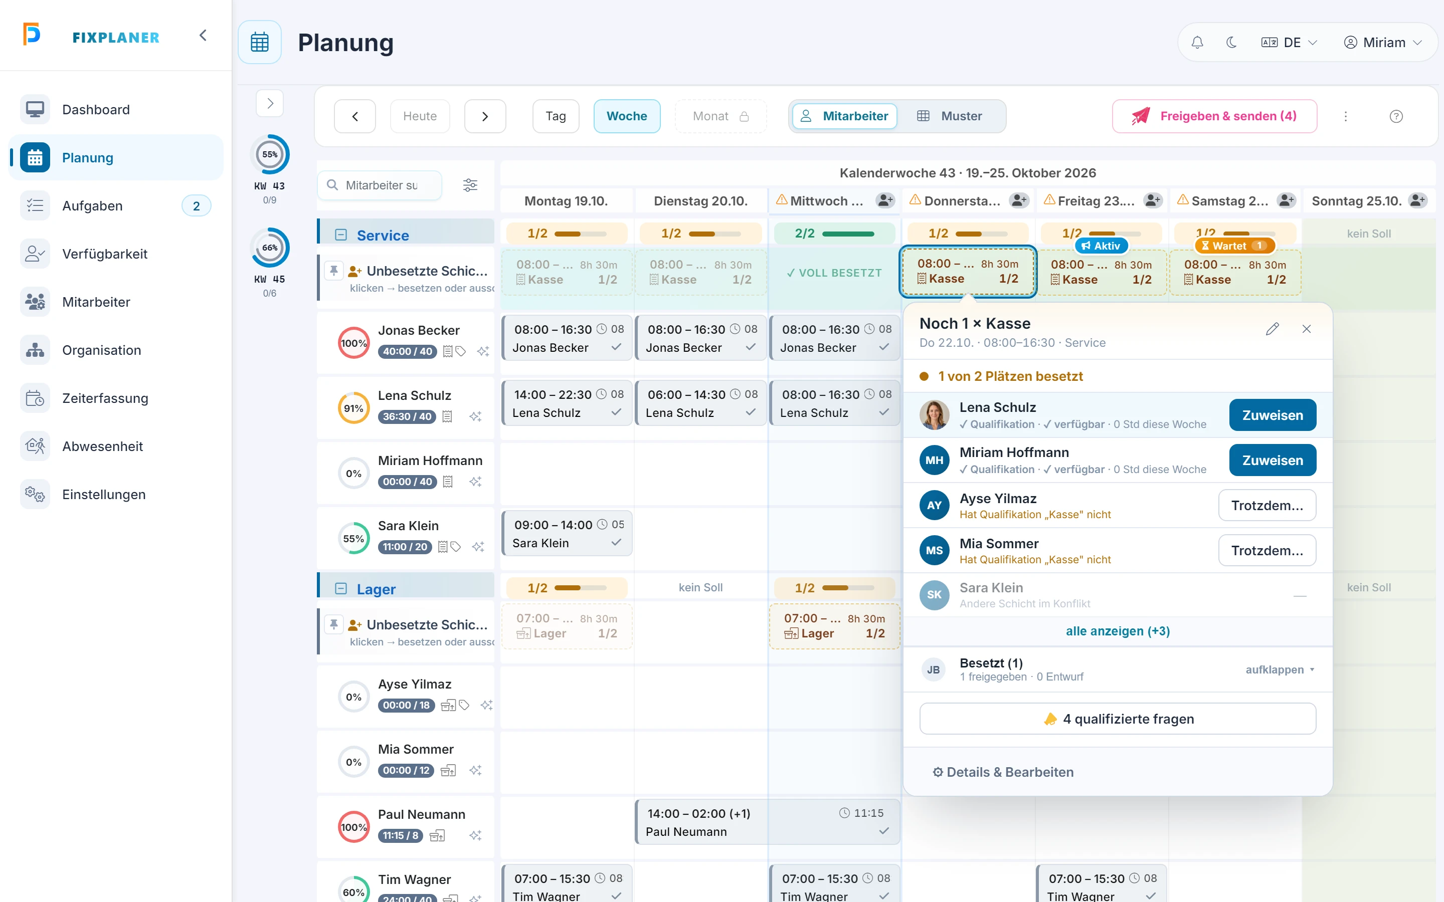
Task: Click add-employee icon on Sonntag 25.10.
Action: tap(1418, 201)
